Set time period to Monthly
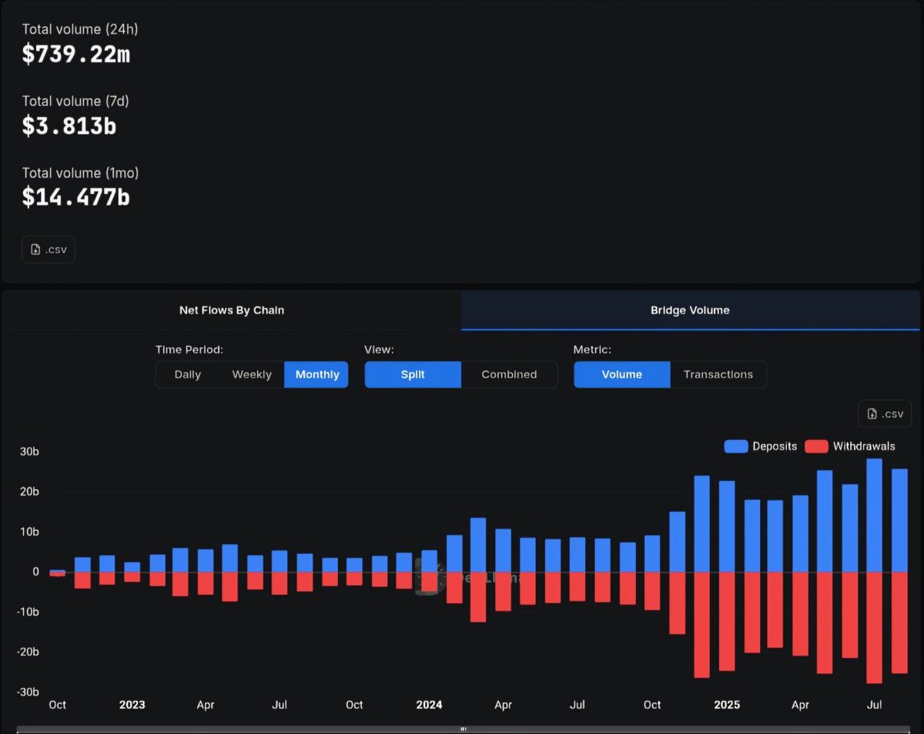The height and width of the screenshot is (734, 924). click(x=316, y=375)
